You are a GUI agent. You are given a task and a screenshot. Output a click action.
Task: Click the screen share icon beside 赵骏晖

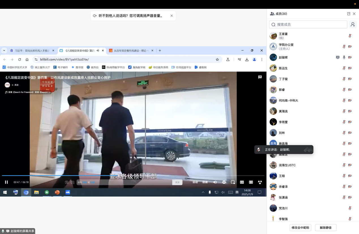pyautogui.click(x=338, y=57)
